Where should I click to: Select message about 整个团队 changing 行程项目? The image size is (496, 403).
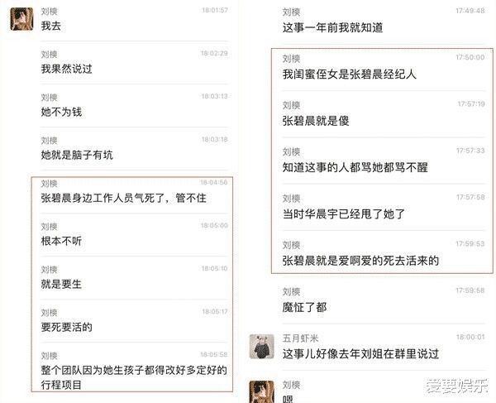click(134, 377)
